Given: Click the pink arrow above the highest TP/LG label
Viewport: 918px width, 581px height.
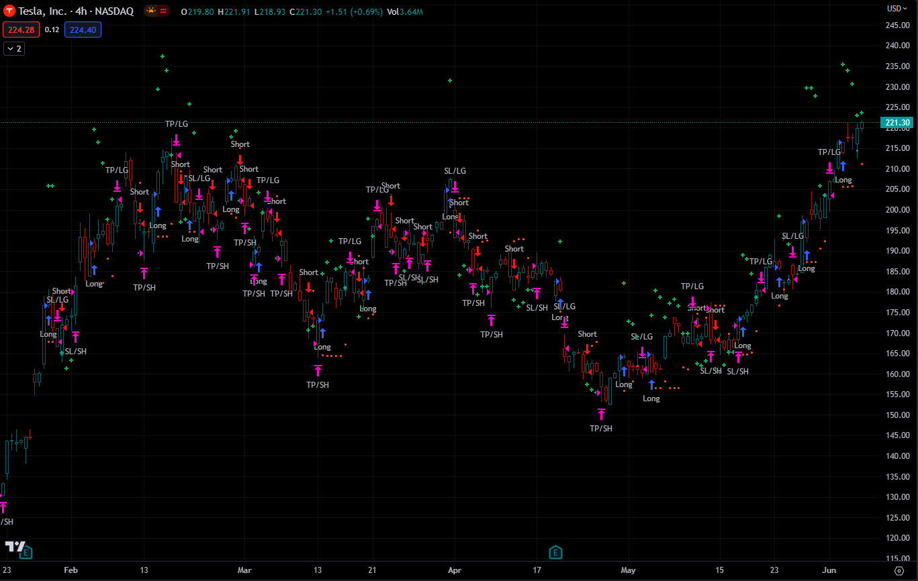Looking at the screenshot, I should (176, 140).
